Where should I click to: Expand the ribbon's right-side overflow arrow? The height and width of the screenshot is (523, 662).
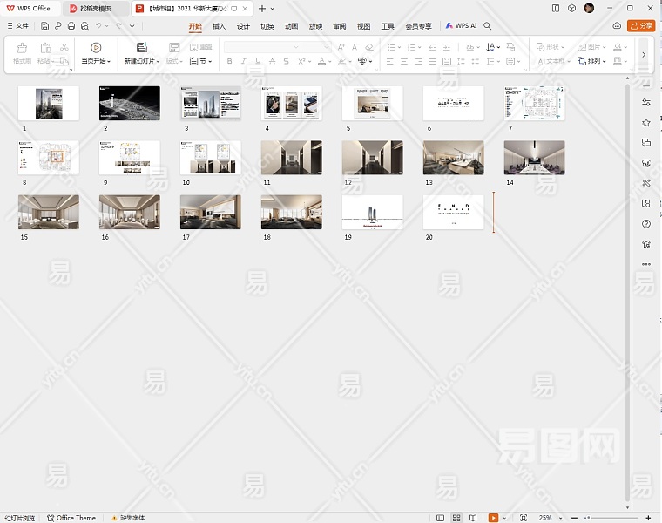[x=644, y=54]
